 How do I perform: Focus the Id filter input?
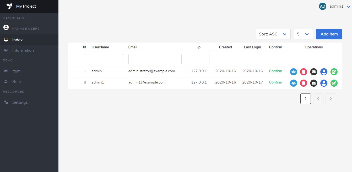click(x=78, y=59)
